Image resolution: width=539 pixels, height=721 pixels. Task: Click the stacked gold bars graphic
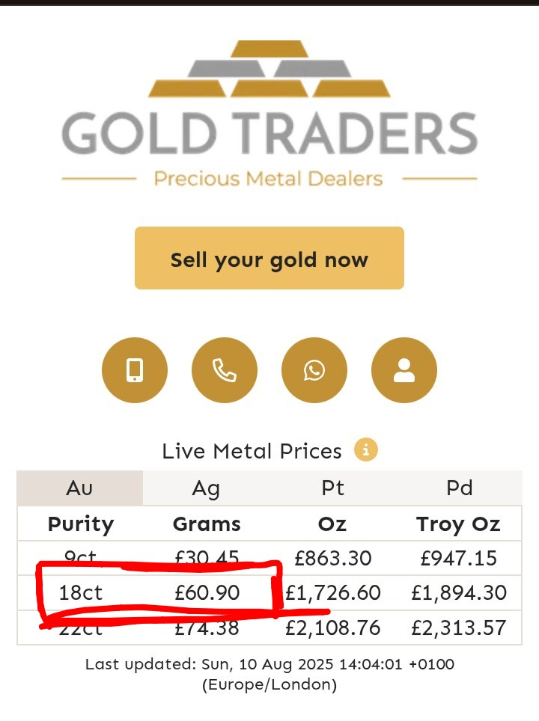269,69
